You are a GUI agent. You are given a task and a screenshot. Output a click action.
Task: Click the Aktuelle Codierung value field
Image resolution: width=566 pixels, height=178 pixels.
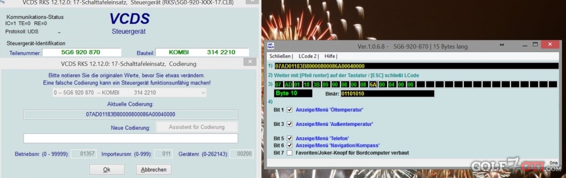coord(130,114)
